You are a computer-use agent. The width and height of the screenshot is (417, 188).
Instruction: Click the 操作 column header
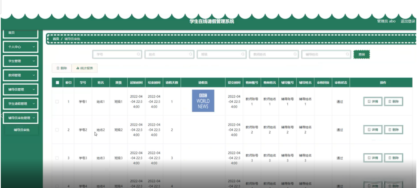383,82
